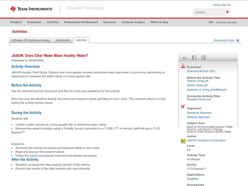
Task: Click inside the Search input box
Action: 208,12
